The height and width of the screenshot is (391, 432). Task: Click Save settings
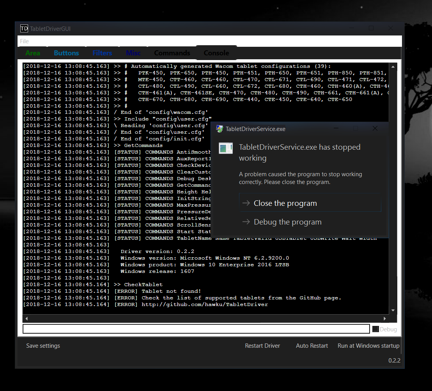point(43,346)
